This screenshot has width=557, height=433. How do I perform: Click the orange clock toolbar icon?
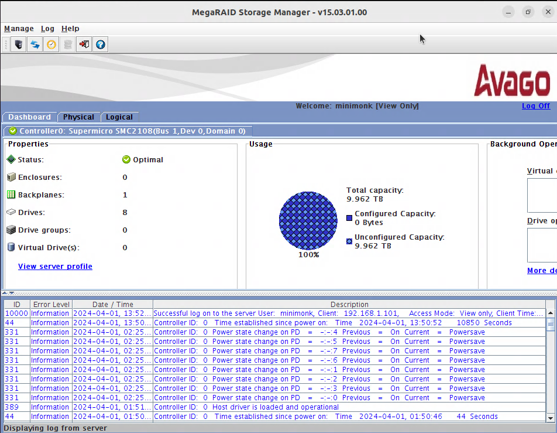(51, 45)
